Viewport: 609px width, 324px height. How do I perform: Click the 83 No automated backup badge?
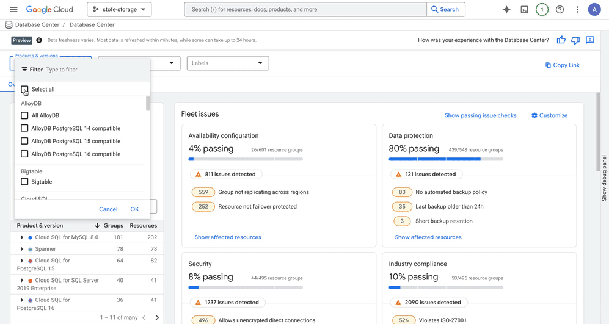402,192
